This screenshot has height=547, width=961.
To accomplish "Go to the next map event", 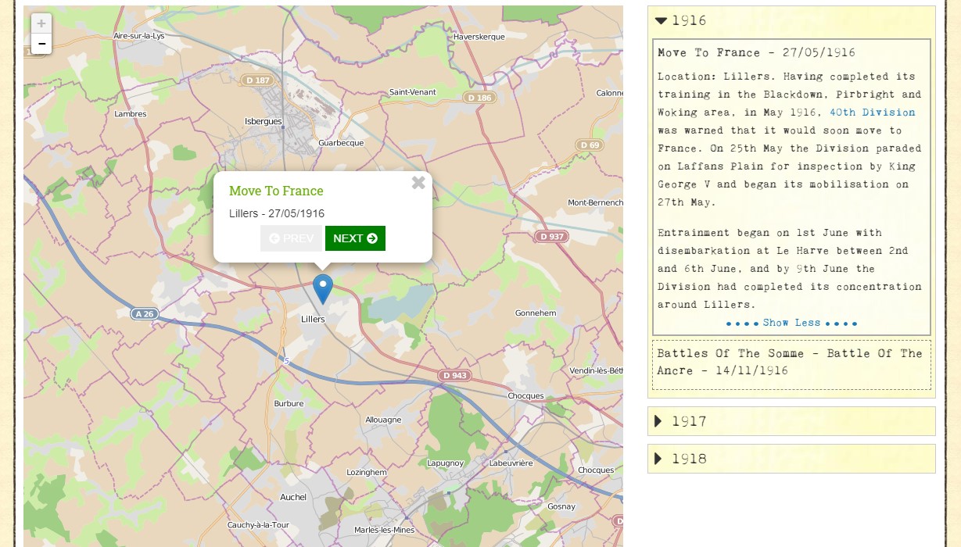I will click(x=355, y=238).
